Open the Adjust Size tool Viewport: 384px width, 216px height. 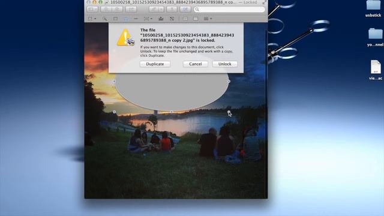click(x=172, y=19)
